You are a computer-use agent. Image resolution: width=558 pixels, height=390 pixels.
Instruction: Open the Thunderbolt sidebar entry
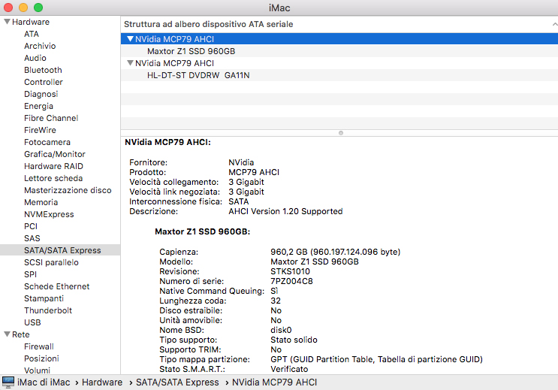pos(48,310)
